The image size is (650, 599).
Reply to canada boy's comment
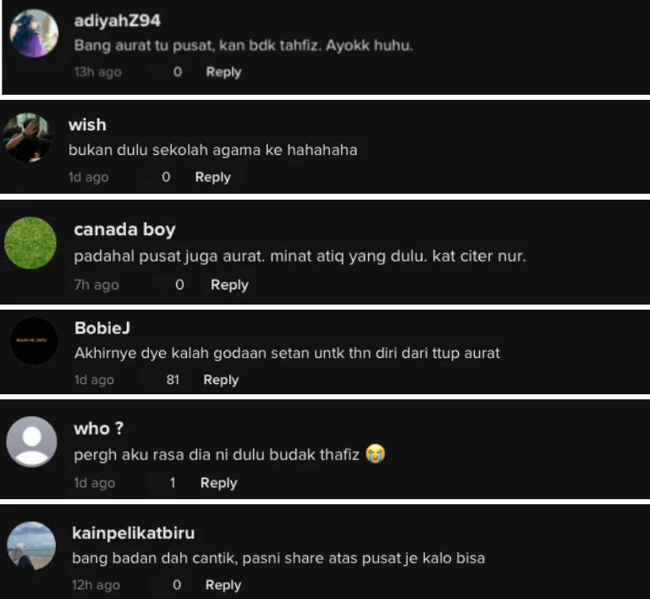click(229, 285)
